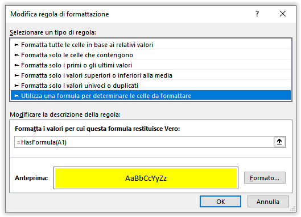Close the Modifica regola di formattazione dialog
The height and width of the screenshot is (217, 301).
[283, 14]
